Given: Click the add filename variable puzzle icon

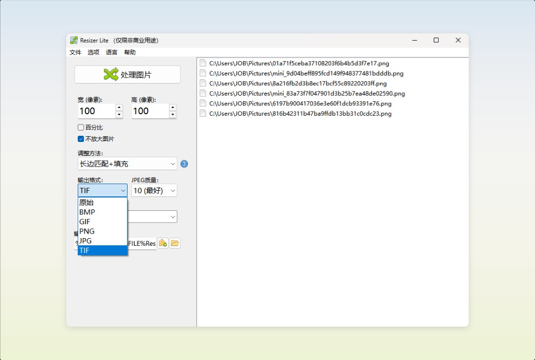Looking at the screenshot, I should pyautogui.click(x=163, y=243).
